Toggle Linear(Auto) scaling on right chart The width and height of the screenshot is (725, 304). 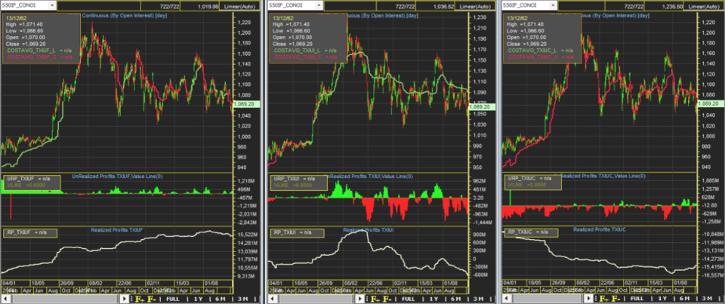click(x=705, y=5)
